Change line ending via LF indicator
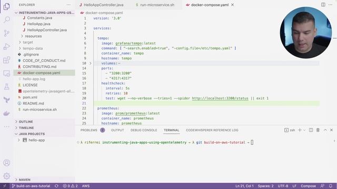The height and width of the screenshot is (189, 337). (294, 186)
